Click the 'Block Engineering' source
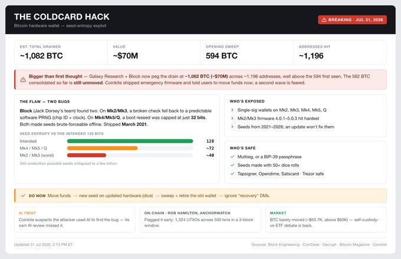 tap(284, 244)
